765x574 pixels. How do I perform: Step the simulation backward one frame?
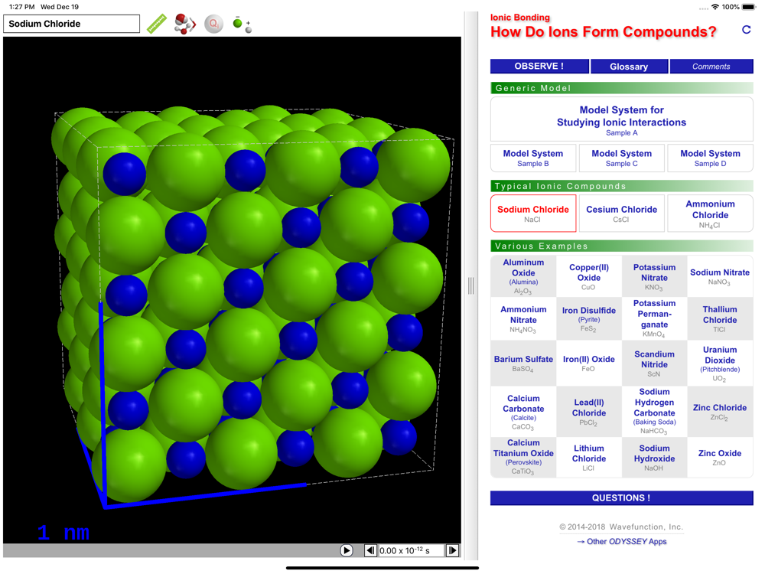(370, 550)
